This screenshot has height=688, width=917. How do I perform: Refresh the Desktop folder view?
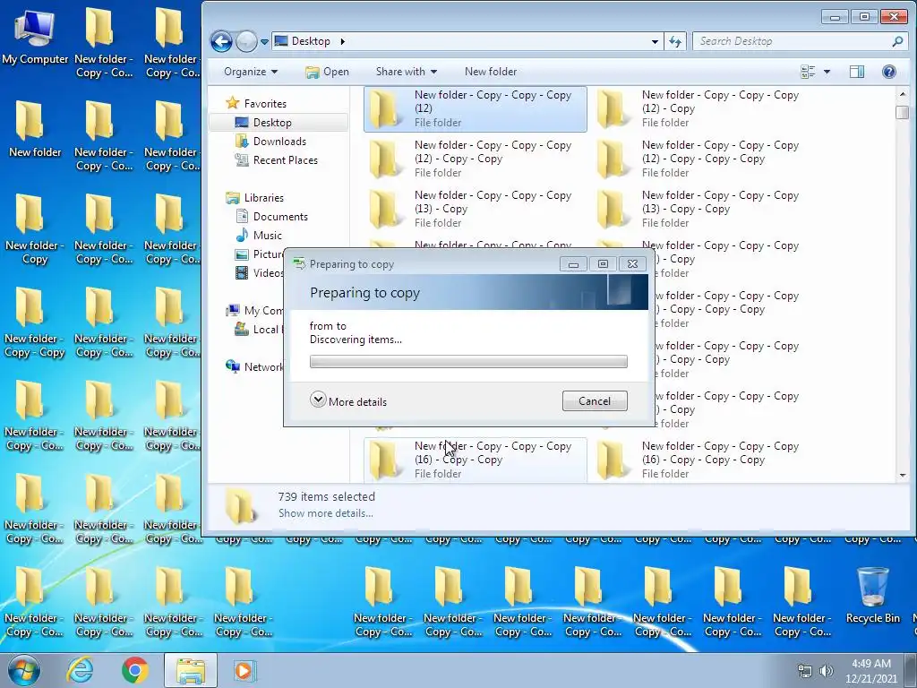coord(675,41)
